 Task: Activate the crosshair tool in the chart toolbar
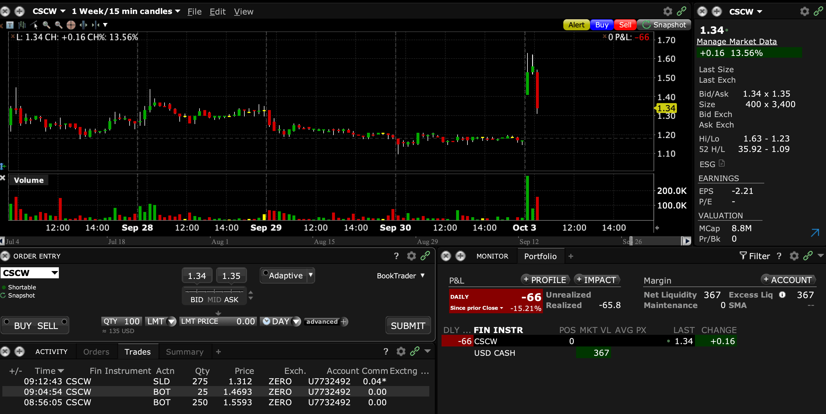[71, 25]
